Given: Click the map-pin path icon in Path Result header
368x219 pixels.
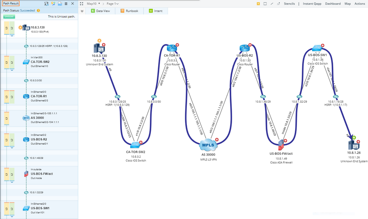Looking at the screenshot, I should click(53, 4).
